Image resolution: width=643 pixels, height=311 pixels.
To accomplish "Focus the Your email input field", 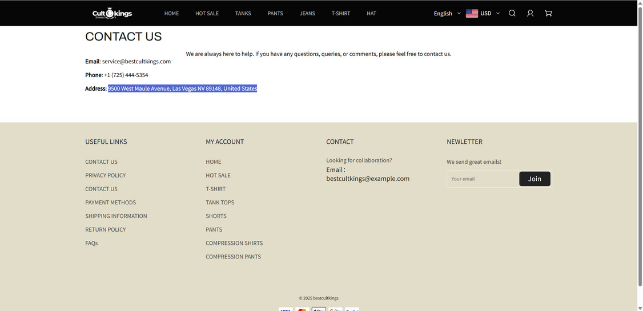I will coord(483,179).
